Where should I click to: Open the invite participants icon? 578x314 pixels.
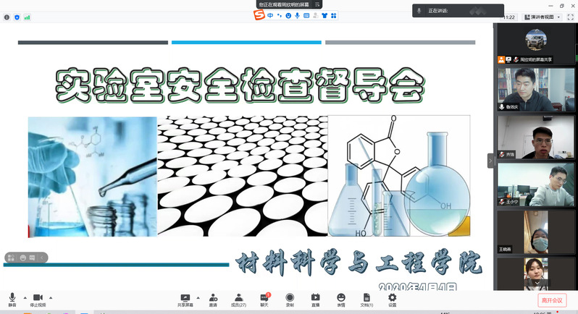click(x=213, y=298)
